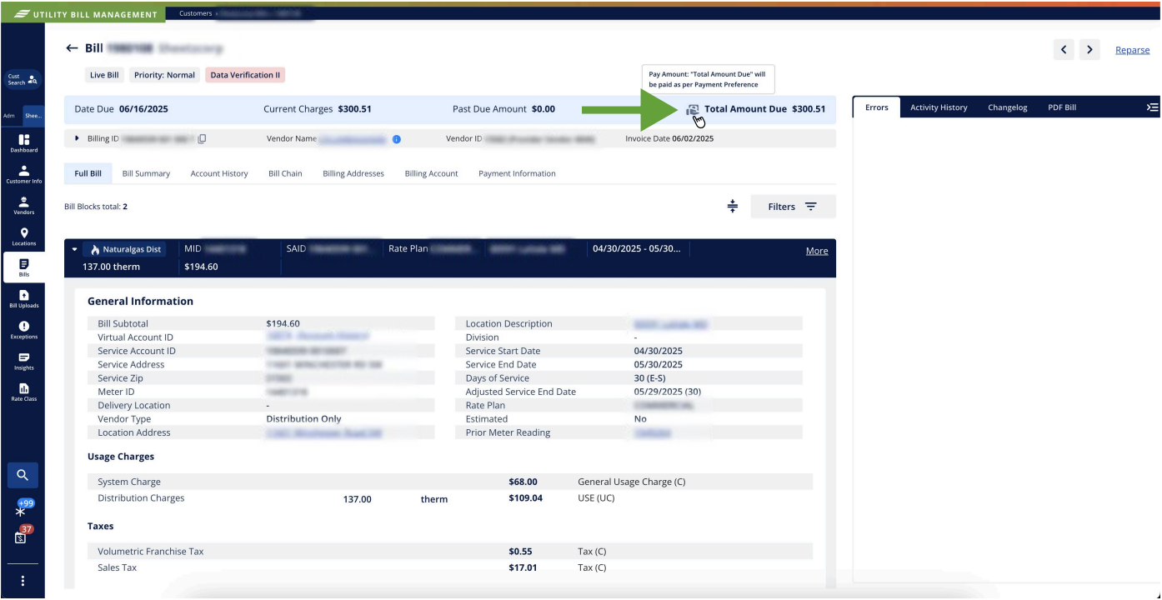Viewport: 1162px width, 600px height.
Task: Go to next bill with right chevron
Action: (1089, 50)
